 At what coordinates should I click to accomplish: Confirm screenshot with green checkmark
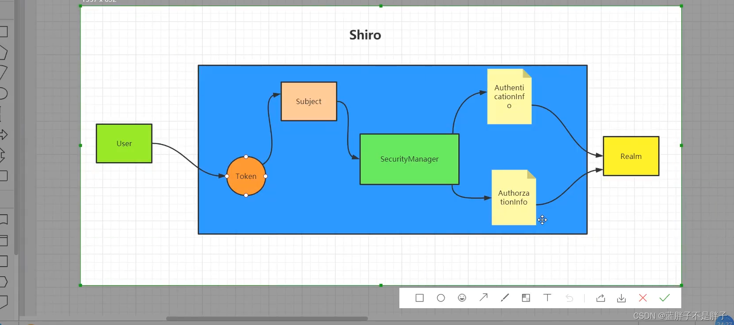pyautogui.click(x=664, y=298)
